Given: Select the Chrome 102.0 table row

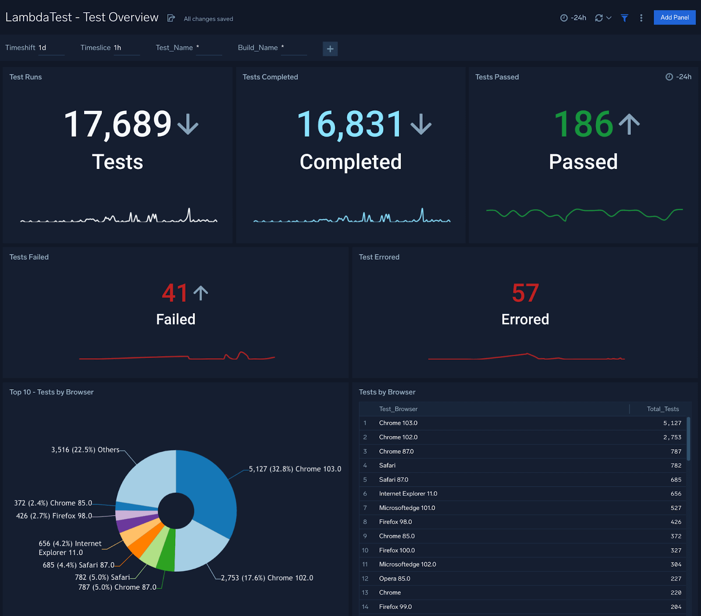Looking at the screenshot, I should tap(522, 437).
